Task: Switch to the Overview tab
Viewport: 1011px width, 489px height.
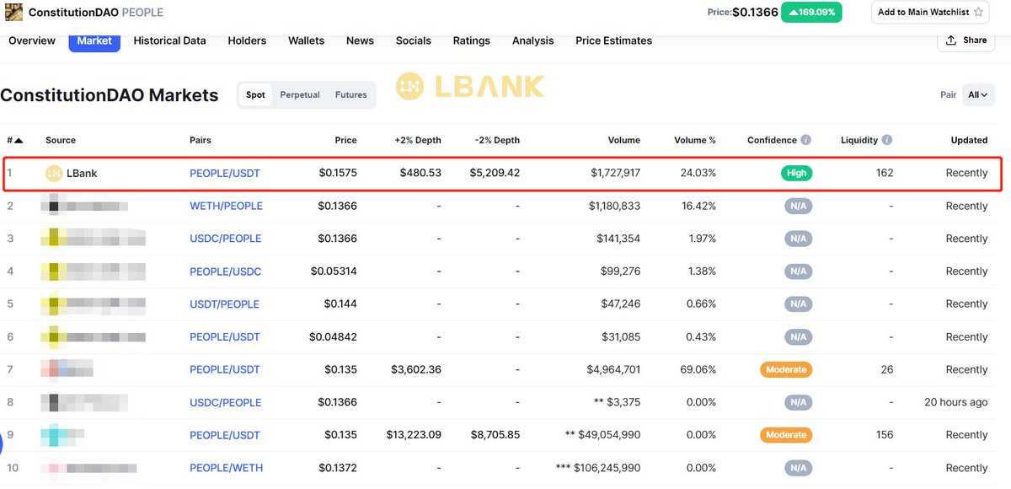Action: [32, 40]
